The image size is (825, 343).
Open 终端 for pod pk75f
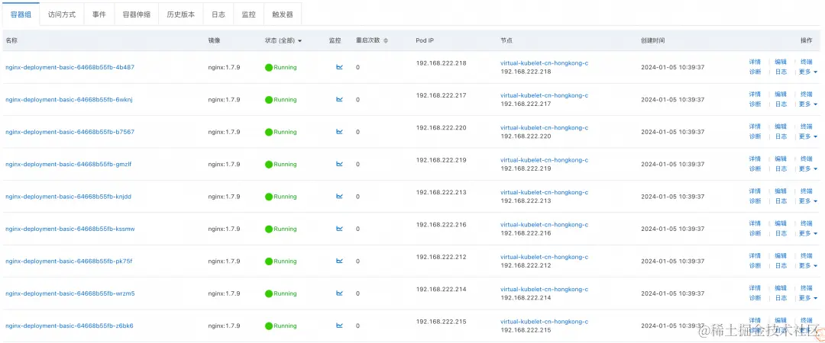807,256
